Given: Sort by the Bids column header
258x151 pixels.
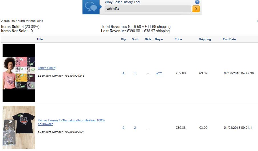Looking at the screenshot, I should tap(148, 39).
